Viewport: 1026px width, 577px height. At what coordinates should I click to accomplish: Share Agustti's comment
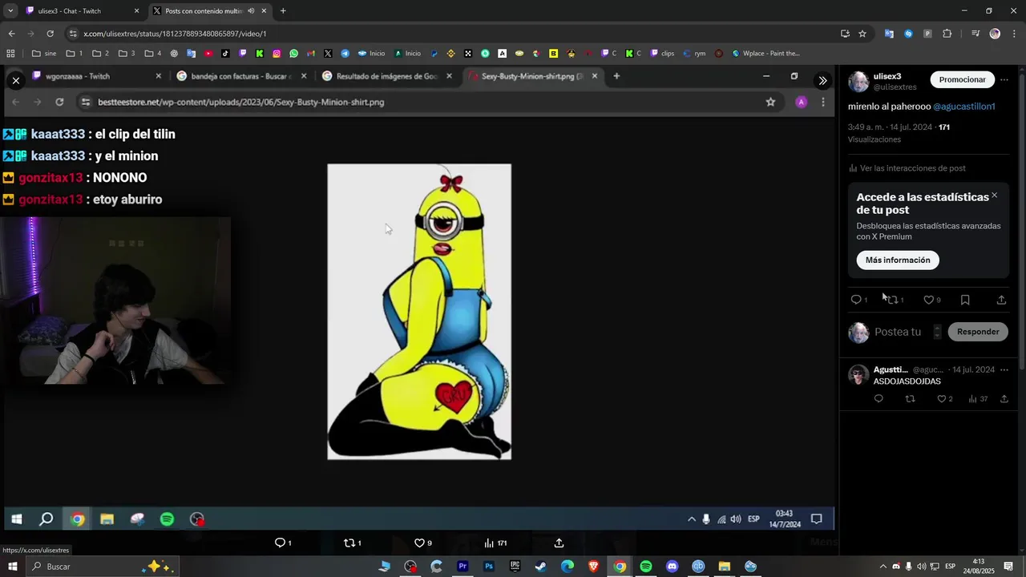tap(1004, 399)
